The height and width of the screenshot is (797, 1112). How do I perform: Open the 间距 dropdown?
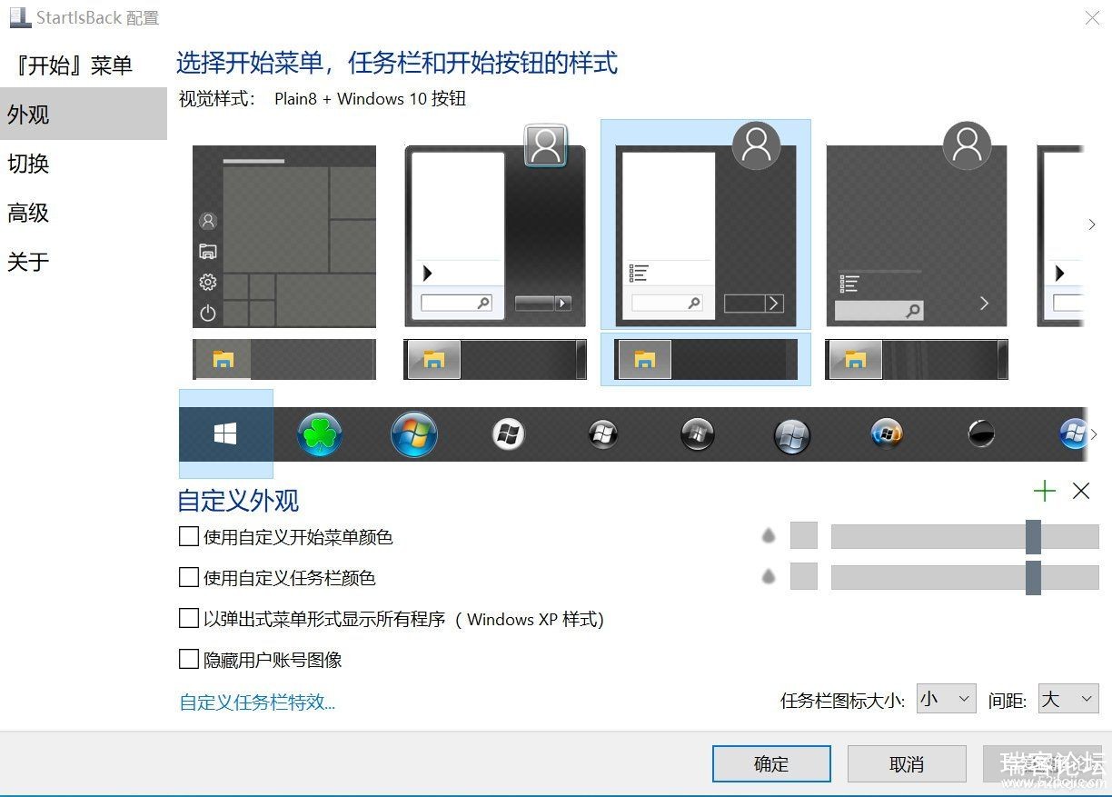1068,699
